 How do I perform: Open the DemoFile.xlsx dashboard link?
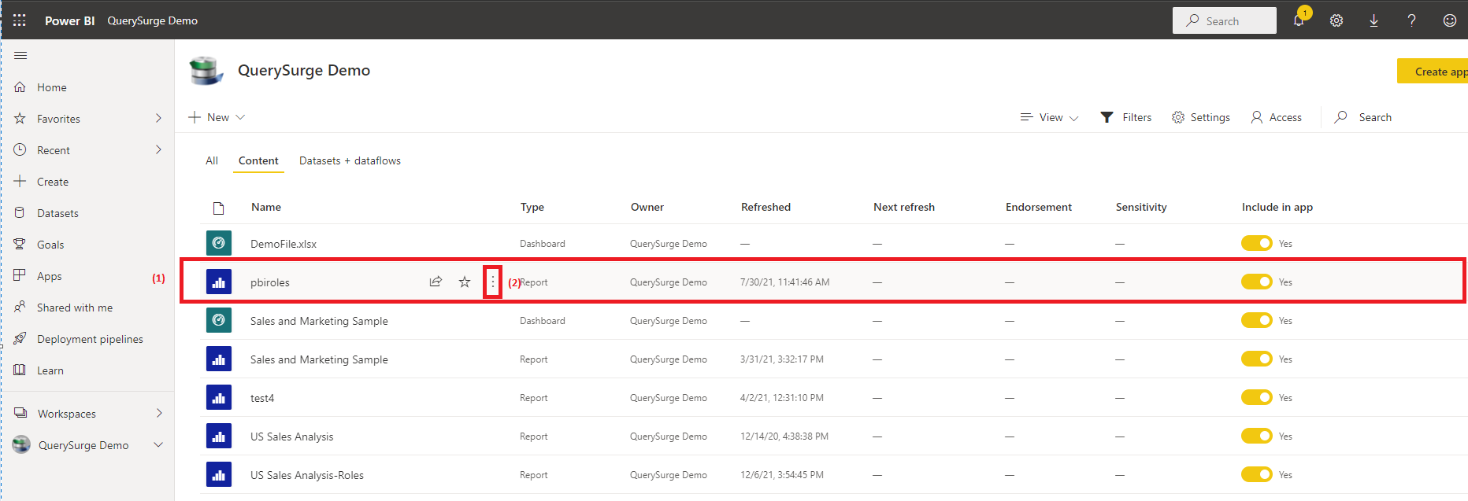[x=284, y=244]
